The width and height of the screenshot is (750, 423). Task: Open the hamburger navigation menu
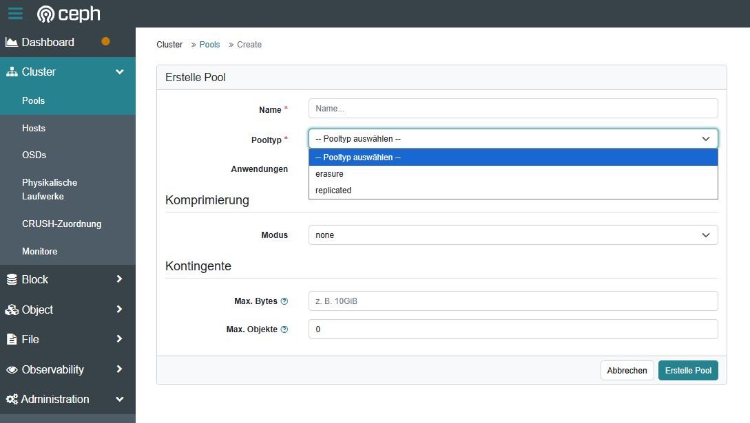coord(14,13)
